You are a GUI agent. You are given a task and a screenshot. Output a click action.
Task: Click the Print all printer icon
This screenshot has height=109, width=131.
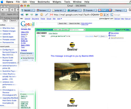point(110,35)
